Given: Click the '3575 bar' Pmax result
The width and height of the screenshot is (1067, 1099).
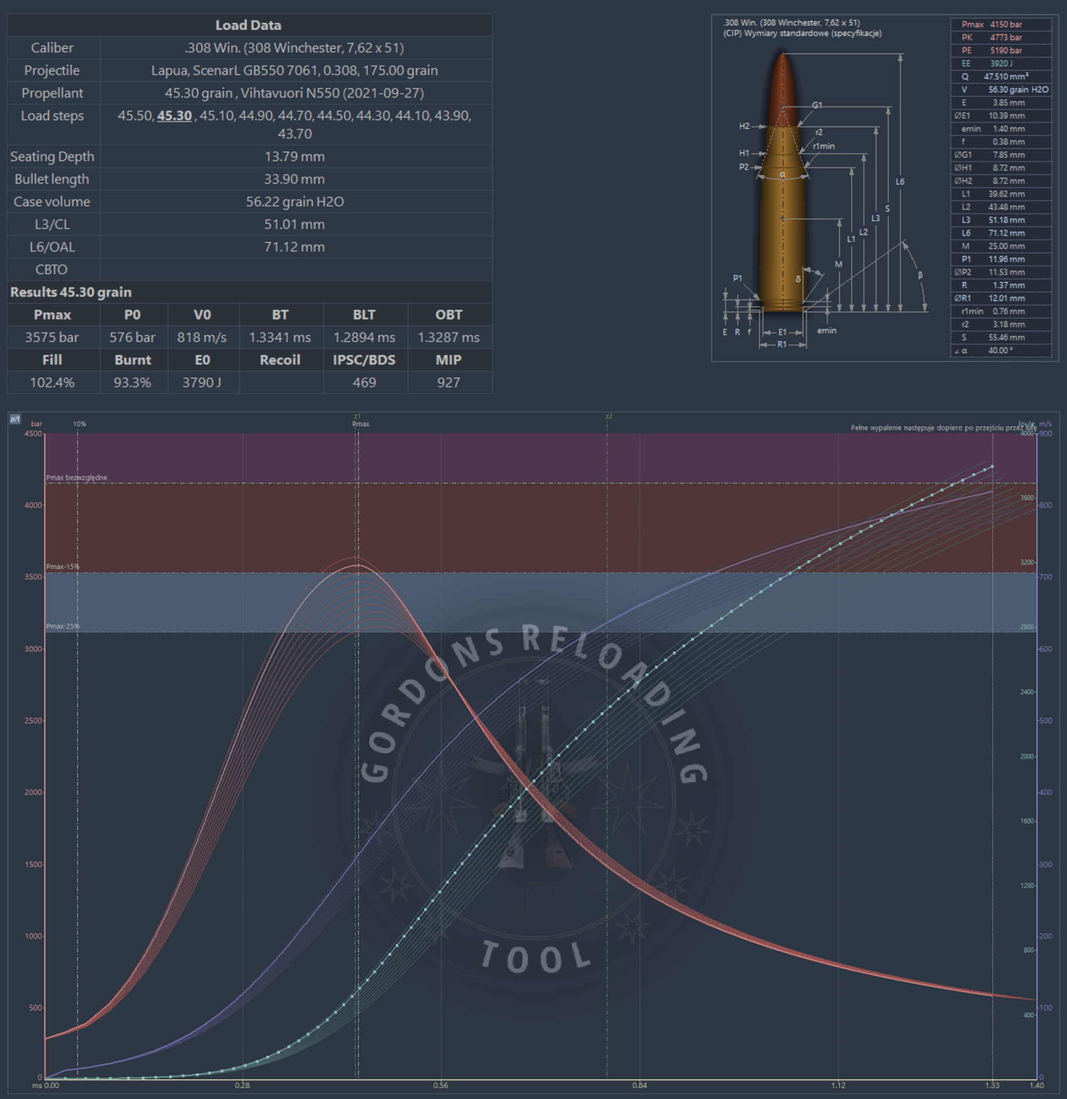Looking at the screenshot, I should pyautogui.click(x=52, y=337).
